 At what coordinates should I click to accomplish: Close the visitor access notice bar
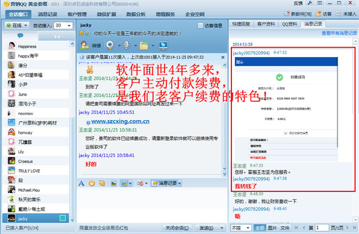coord(223,57)
